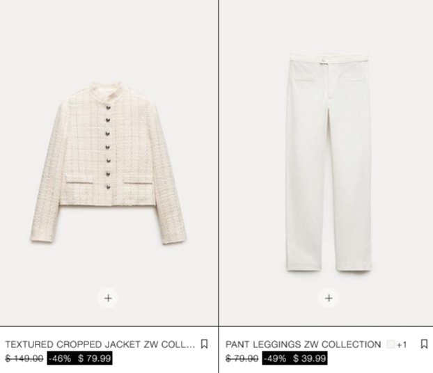Image resolution: width=433 pixels, height=373 pixels.
Task: Show more colors with the +1 indicator
Action: 402,344
